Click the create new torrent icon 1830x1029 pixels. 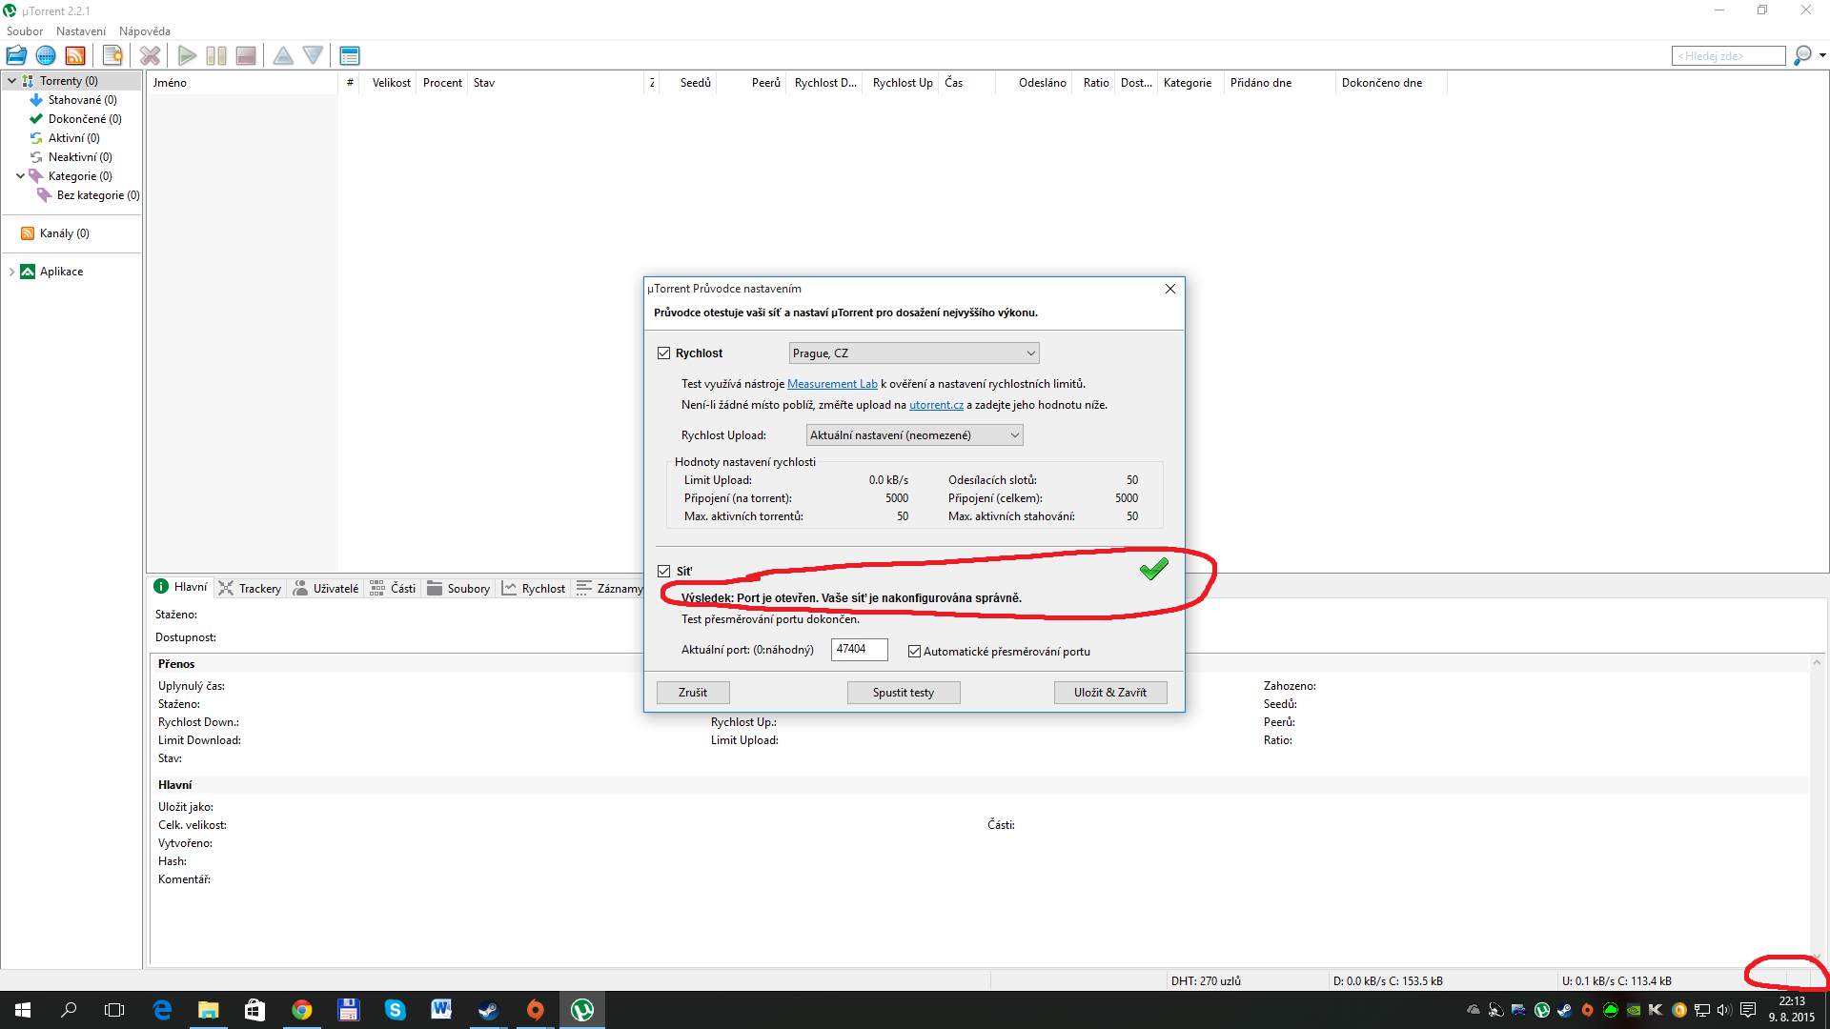pyautogui.click(x=112, y=55)
